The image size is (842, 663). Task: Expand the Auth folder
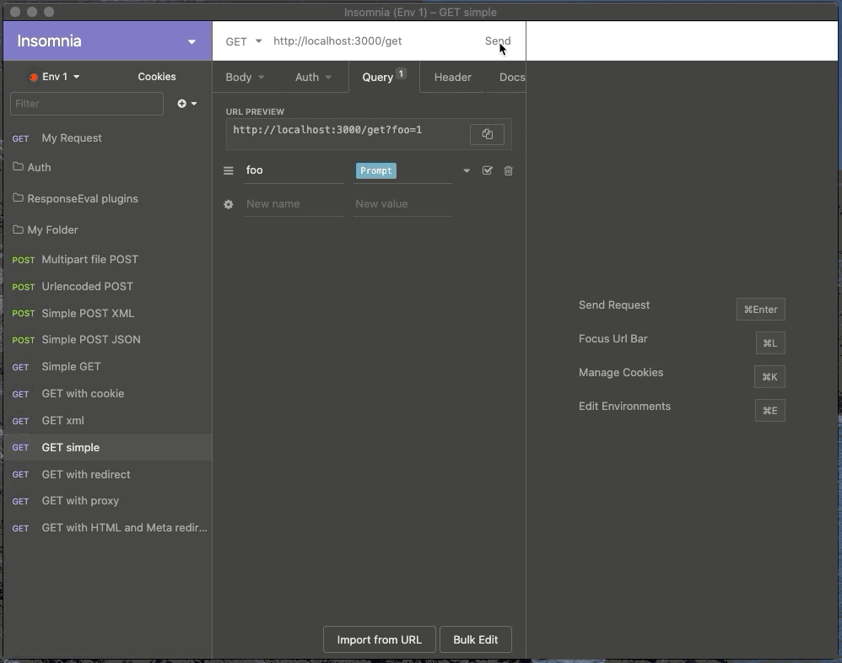tap(107, 168)
